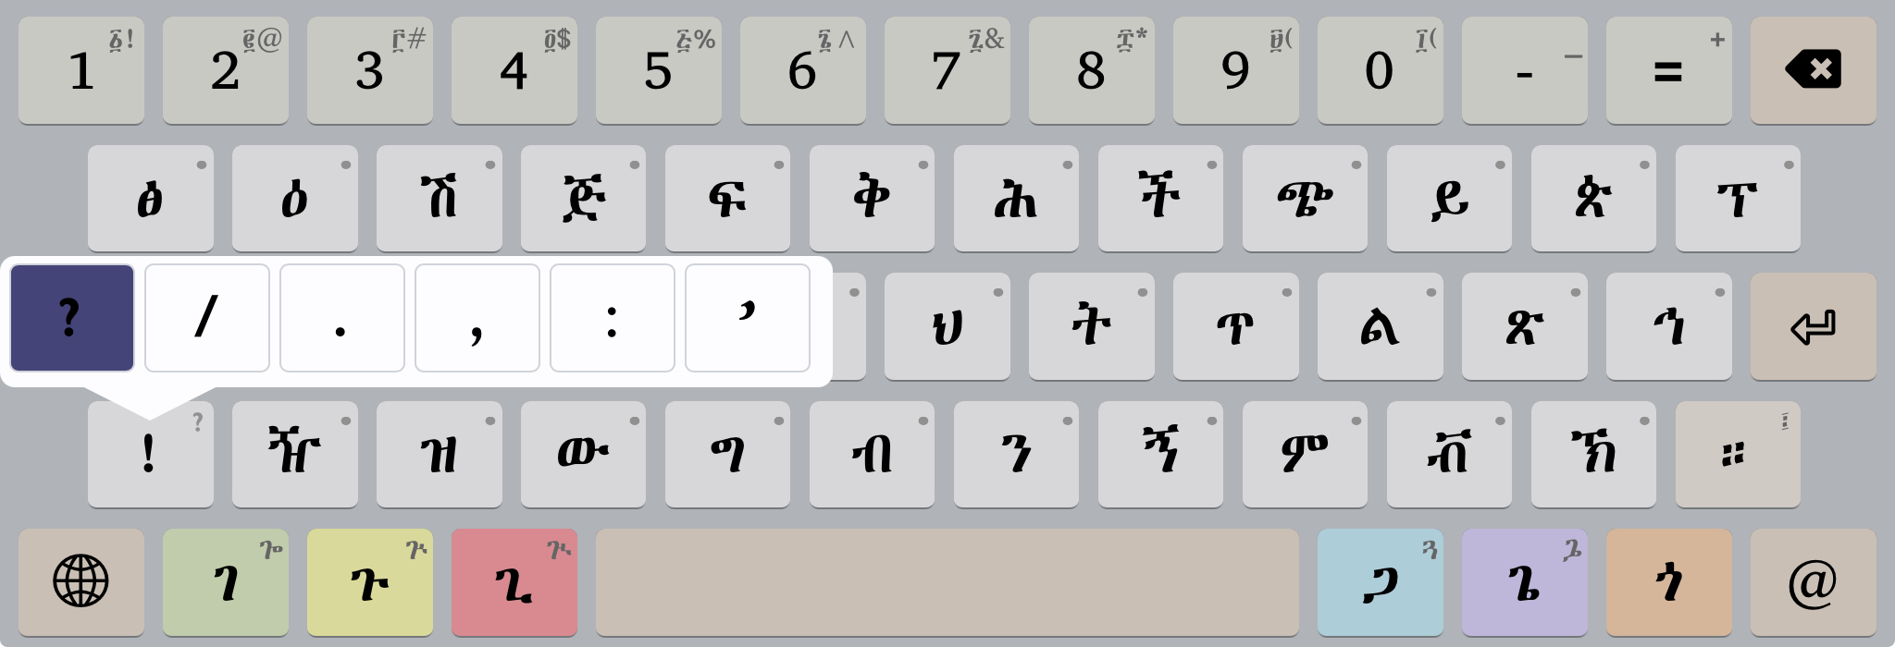Tap the yellow ጉ modifier key

370,582
